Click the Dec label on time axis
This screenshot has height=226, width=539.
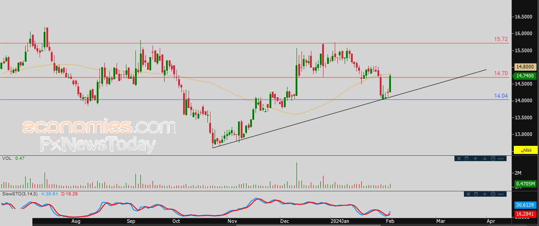(284, 220)
